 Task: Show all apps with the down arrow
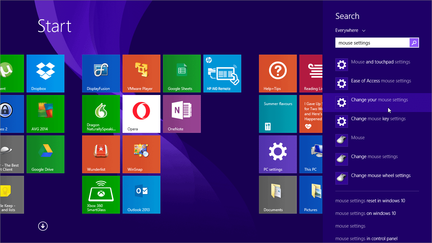(43, 226)
